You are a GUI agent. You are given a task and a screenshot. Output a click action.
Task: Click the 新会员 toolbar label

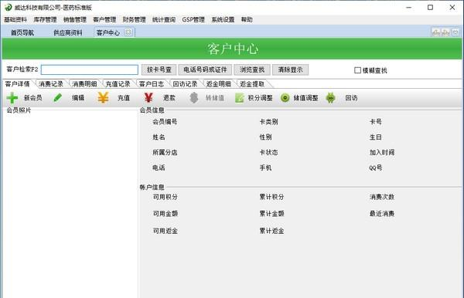pos(32,98)
